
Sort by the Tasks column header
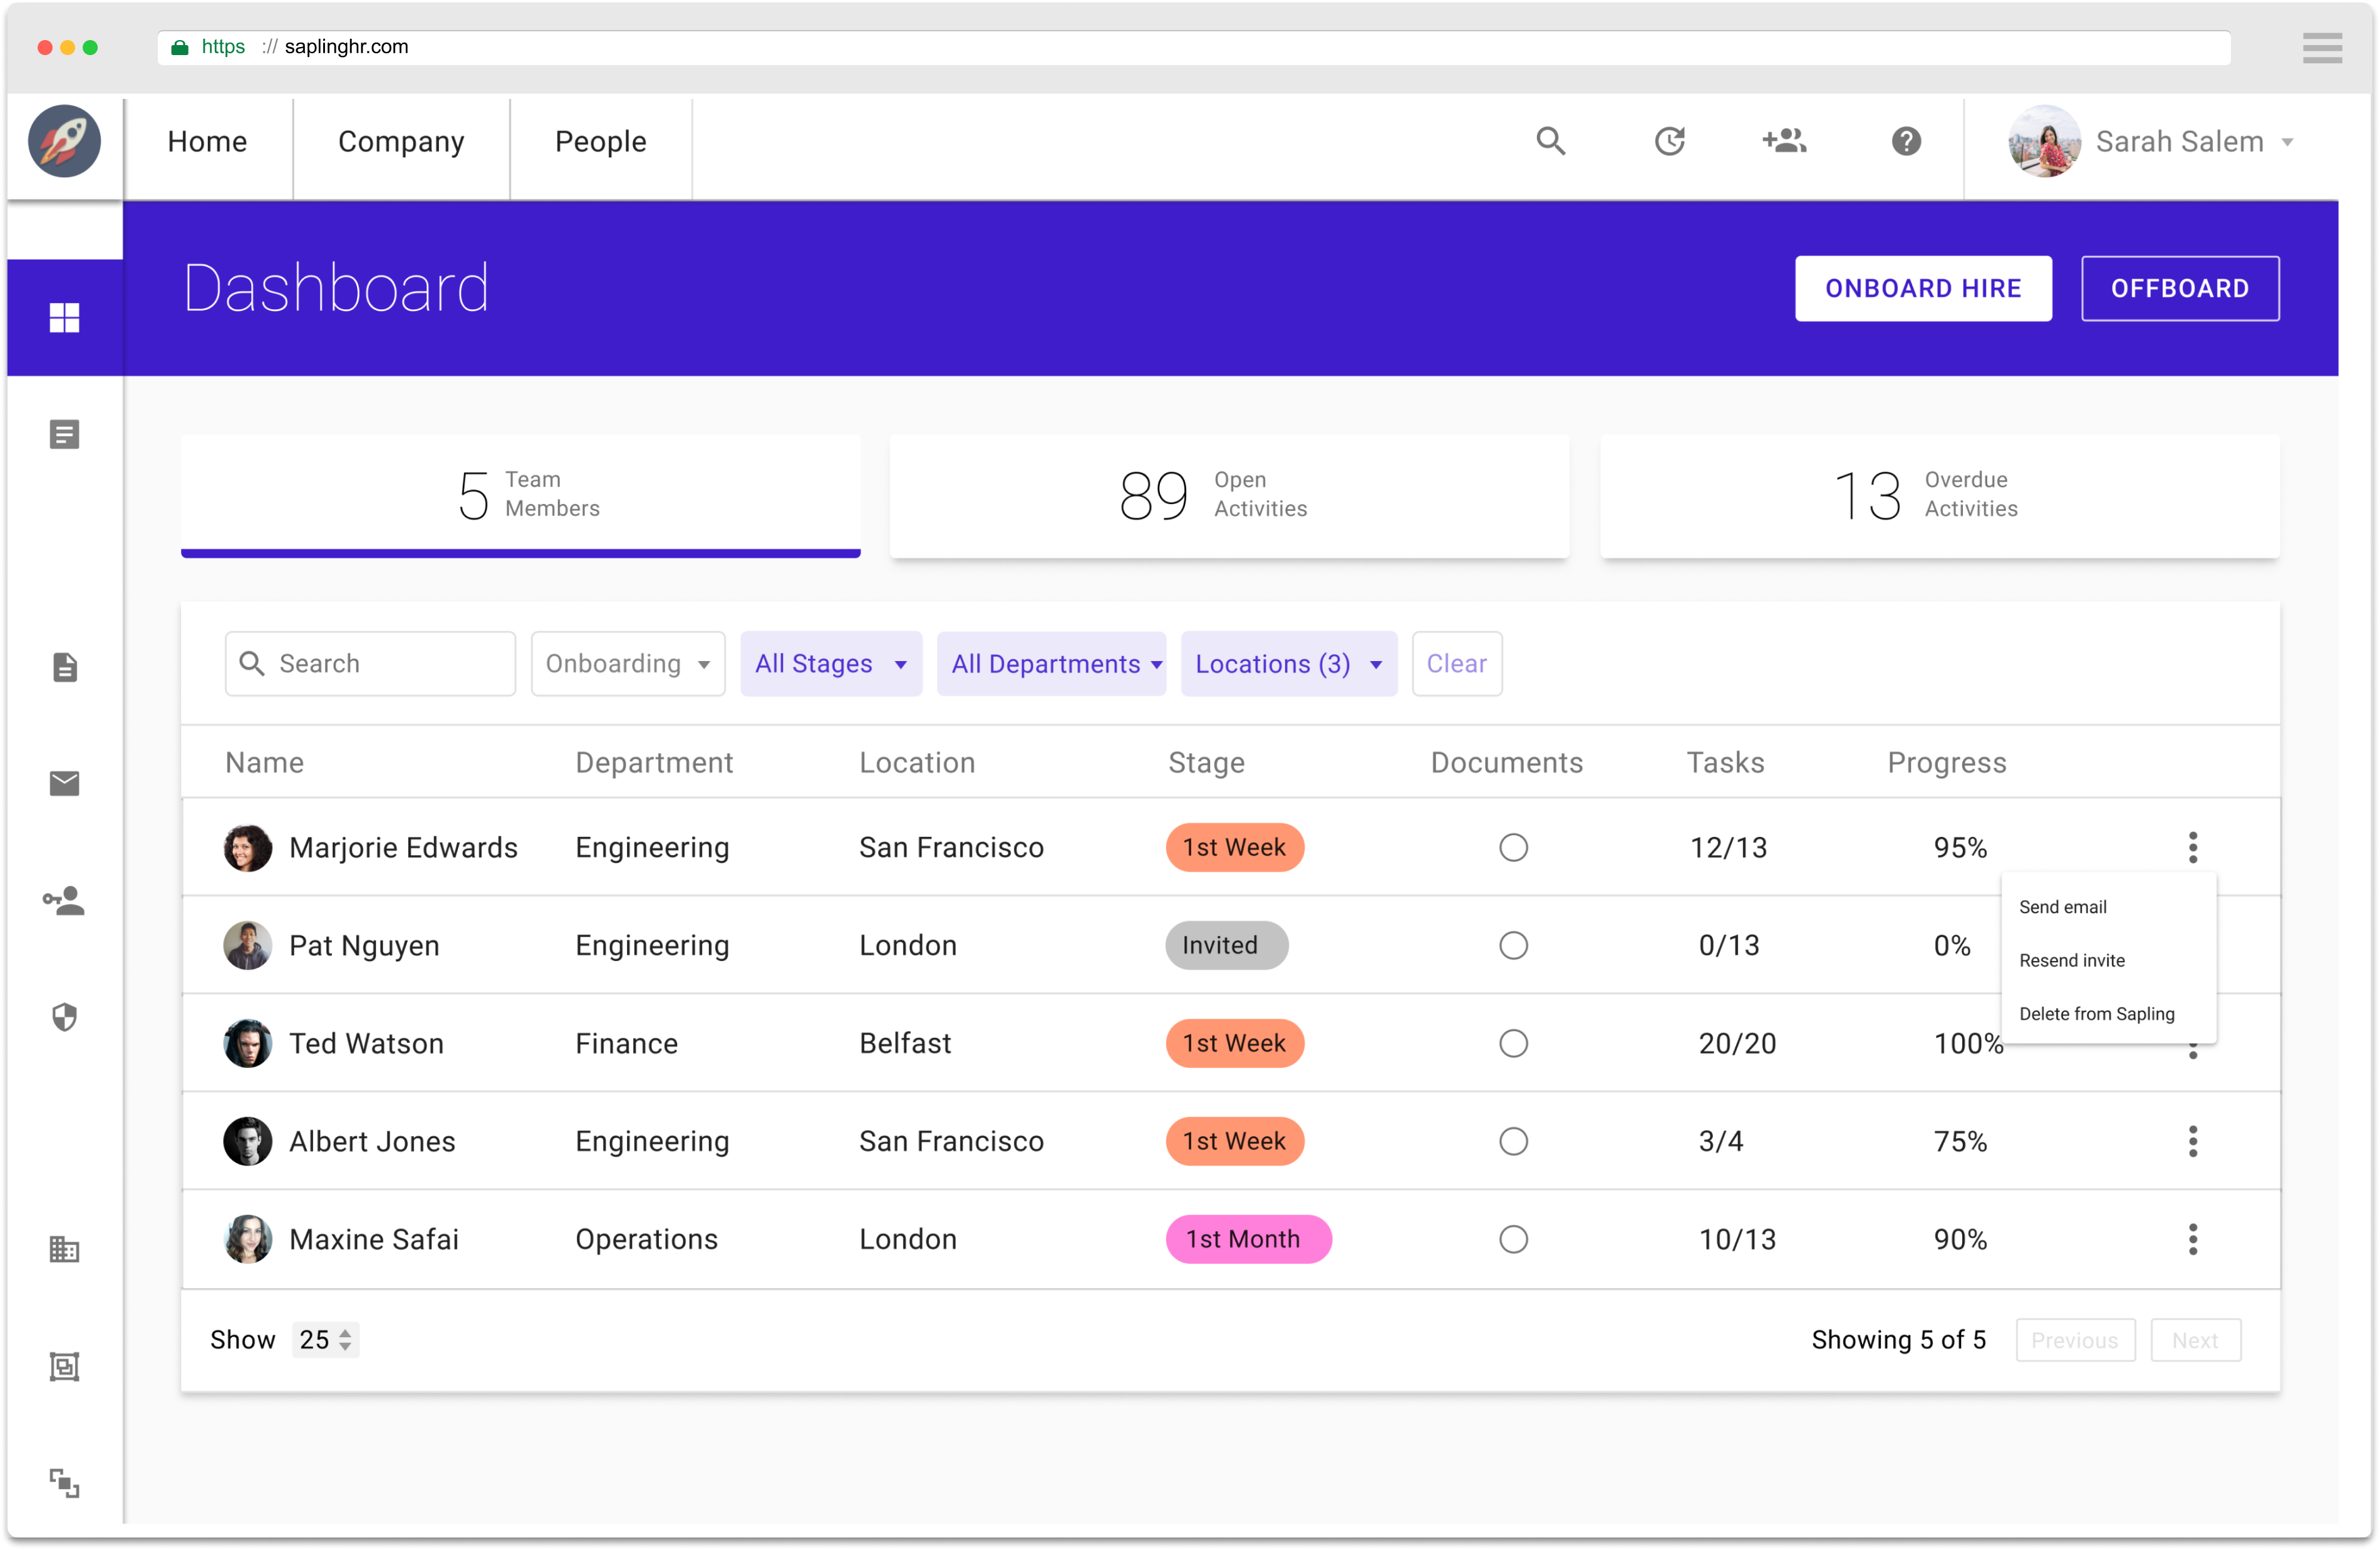point(1725,762)
